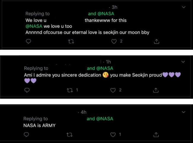
Task: Open @NASA link in the 4h tweet
Action: [x=105, y=119]
